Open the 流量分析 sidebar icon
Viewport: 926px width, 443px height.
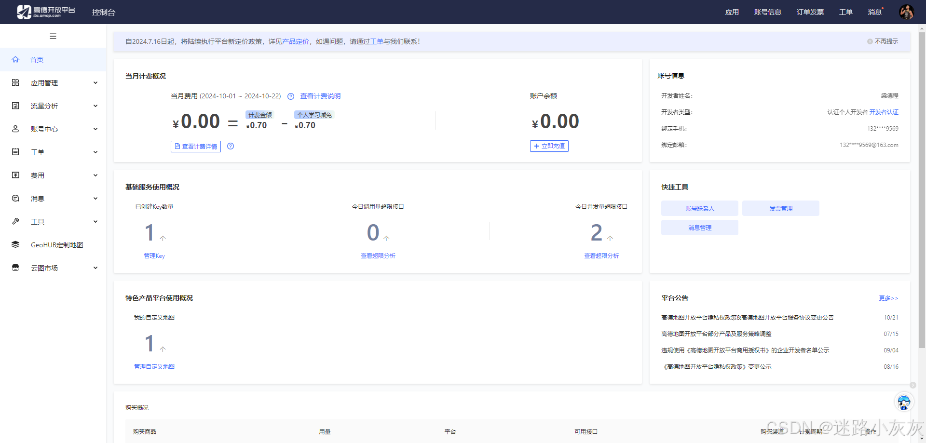tap(15, 106)
